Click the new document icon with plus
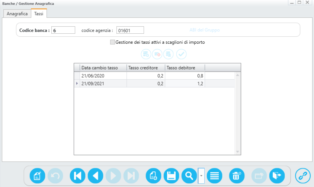 [153, 176]
